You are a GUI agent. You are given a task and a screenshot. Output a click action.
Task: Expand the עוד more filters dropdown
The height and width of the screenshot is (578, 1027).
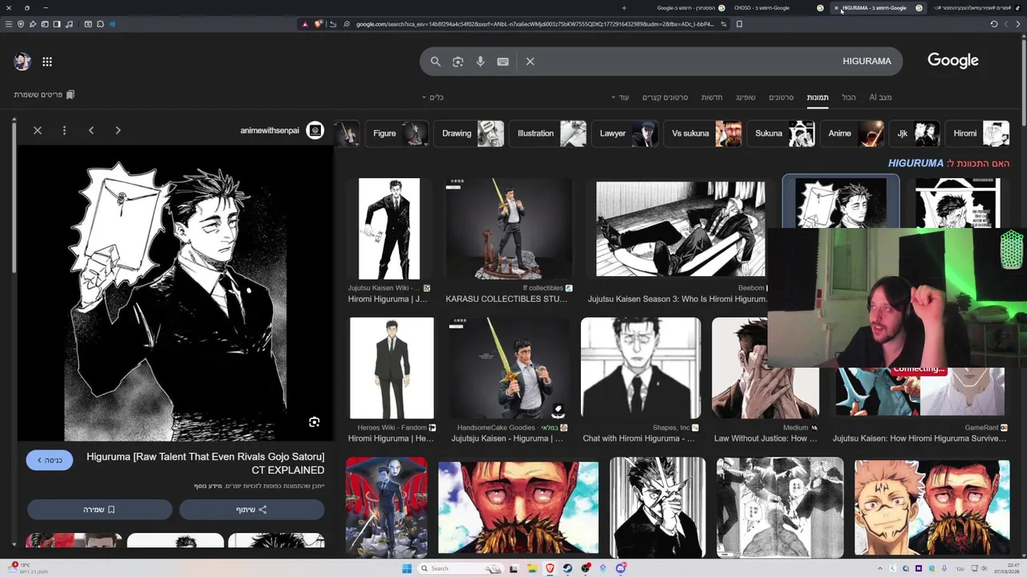[x=619, y=97]
